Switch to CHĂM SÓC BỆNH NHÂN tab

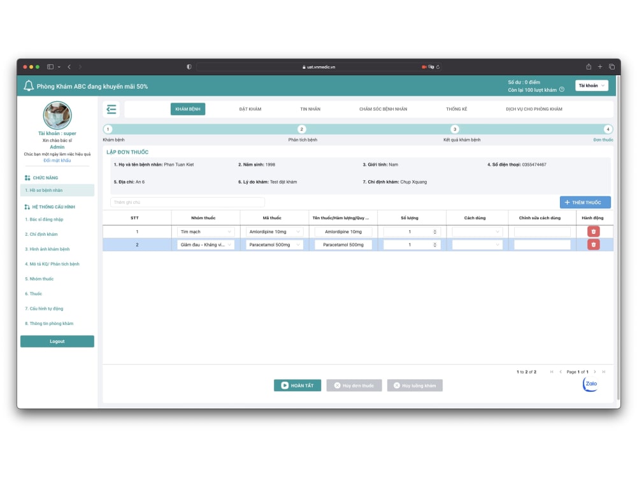383,109
